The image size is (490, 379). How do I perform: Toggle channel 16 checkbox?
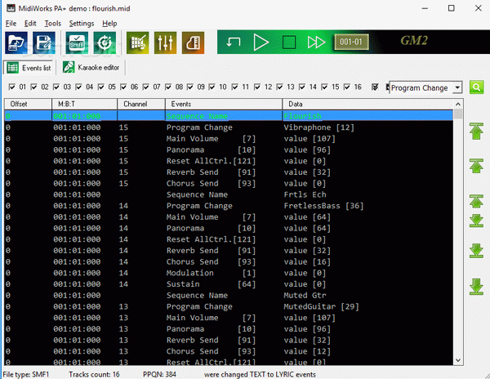coord(347,87)
